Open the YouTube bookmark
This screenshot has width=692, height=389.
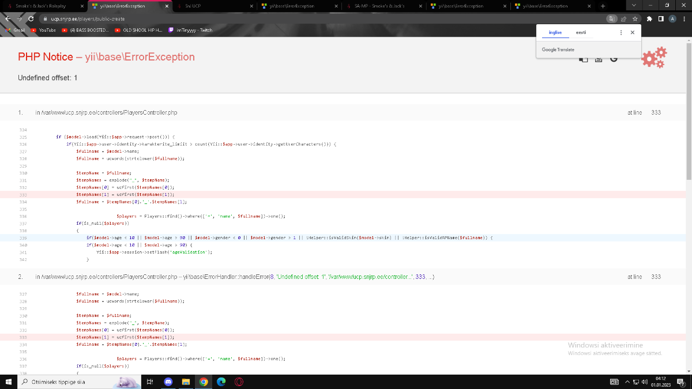43,30
